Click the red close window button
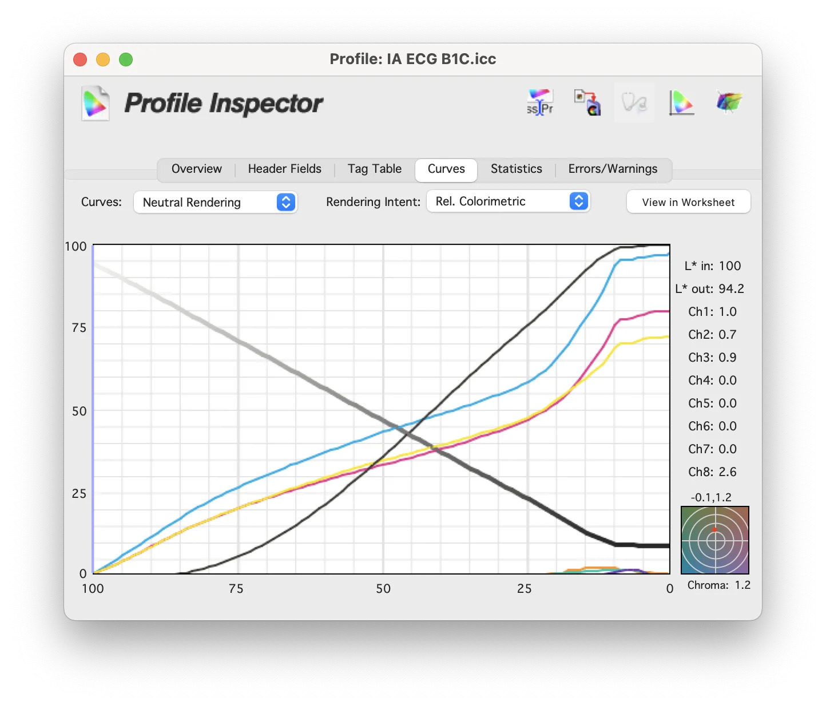The image size is (826, 705). pos(80,60)
